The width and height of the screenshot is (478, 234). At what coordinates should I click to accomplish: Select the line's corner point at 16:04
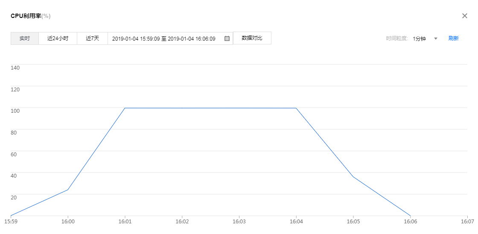296,108
